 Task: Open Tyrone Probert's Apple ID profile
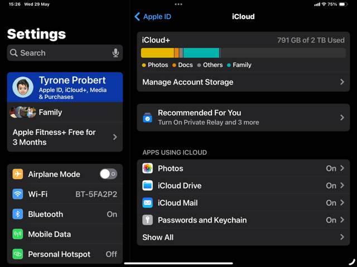pyautogui.click(x=65, y=87)
